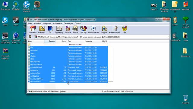The width and height of the screenshot is (193, 109).
Task: Launch the Мастер (Wizard) tool
Action: (83, 30)
